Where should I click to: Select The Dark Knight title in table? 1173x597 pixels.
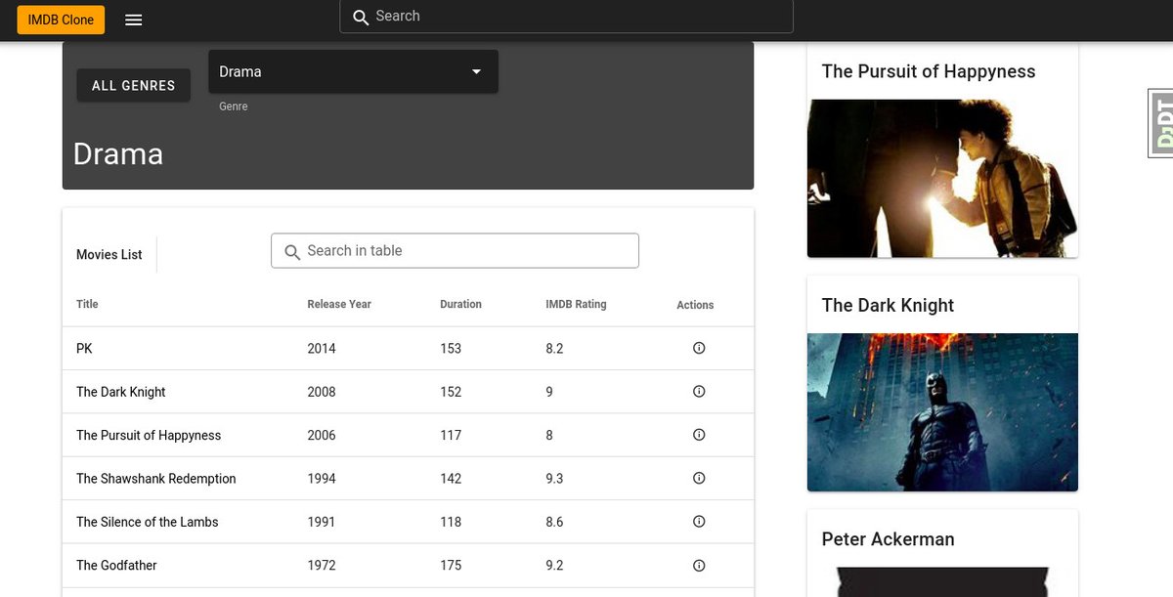121,392
